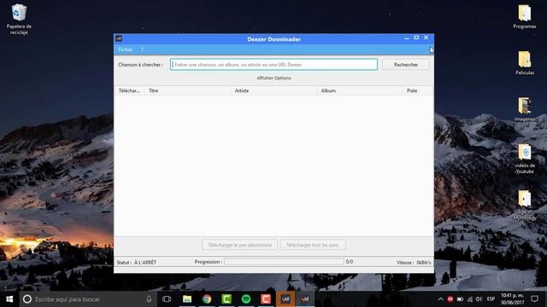Select the Peliculas desktop folder
547x307 pixels.
click(524, 62)
